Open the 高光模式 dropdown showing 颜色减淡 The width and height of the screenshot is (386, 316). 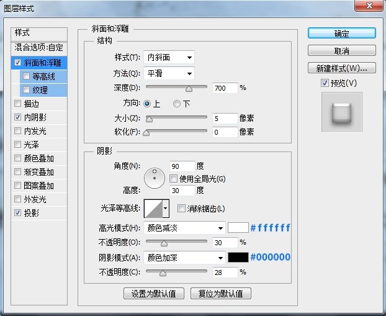click(x=184, y=228)
